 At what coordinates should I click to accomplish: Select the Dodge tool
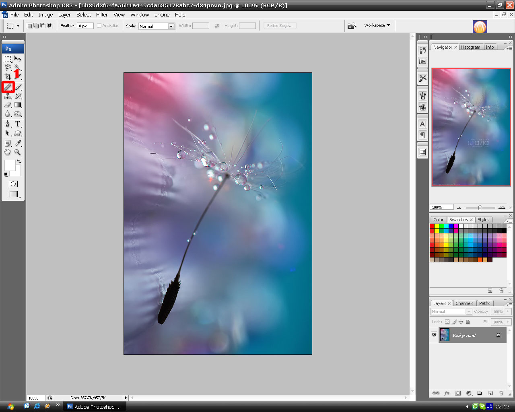18,113
